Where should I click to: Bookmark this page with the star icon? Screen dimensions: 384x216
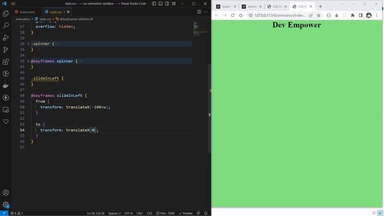coord(319,16)
